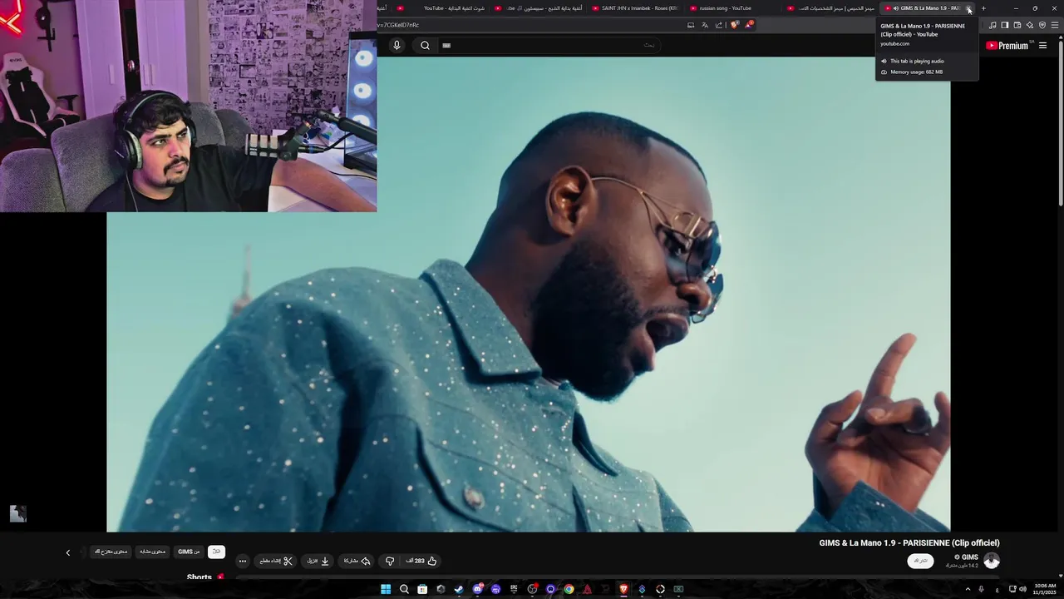Select the 'recommended for you' filter chip
This screenshot has height=599, width=1064.
coord(111,552)
